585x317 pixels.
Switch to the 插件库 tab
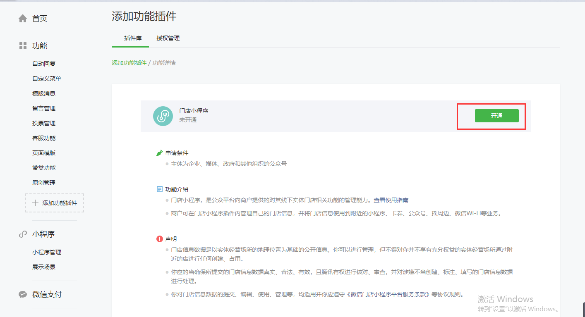[133, 38]
